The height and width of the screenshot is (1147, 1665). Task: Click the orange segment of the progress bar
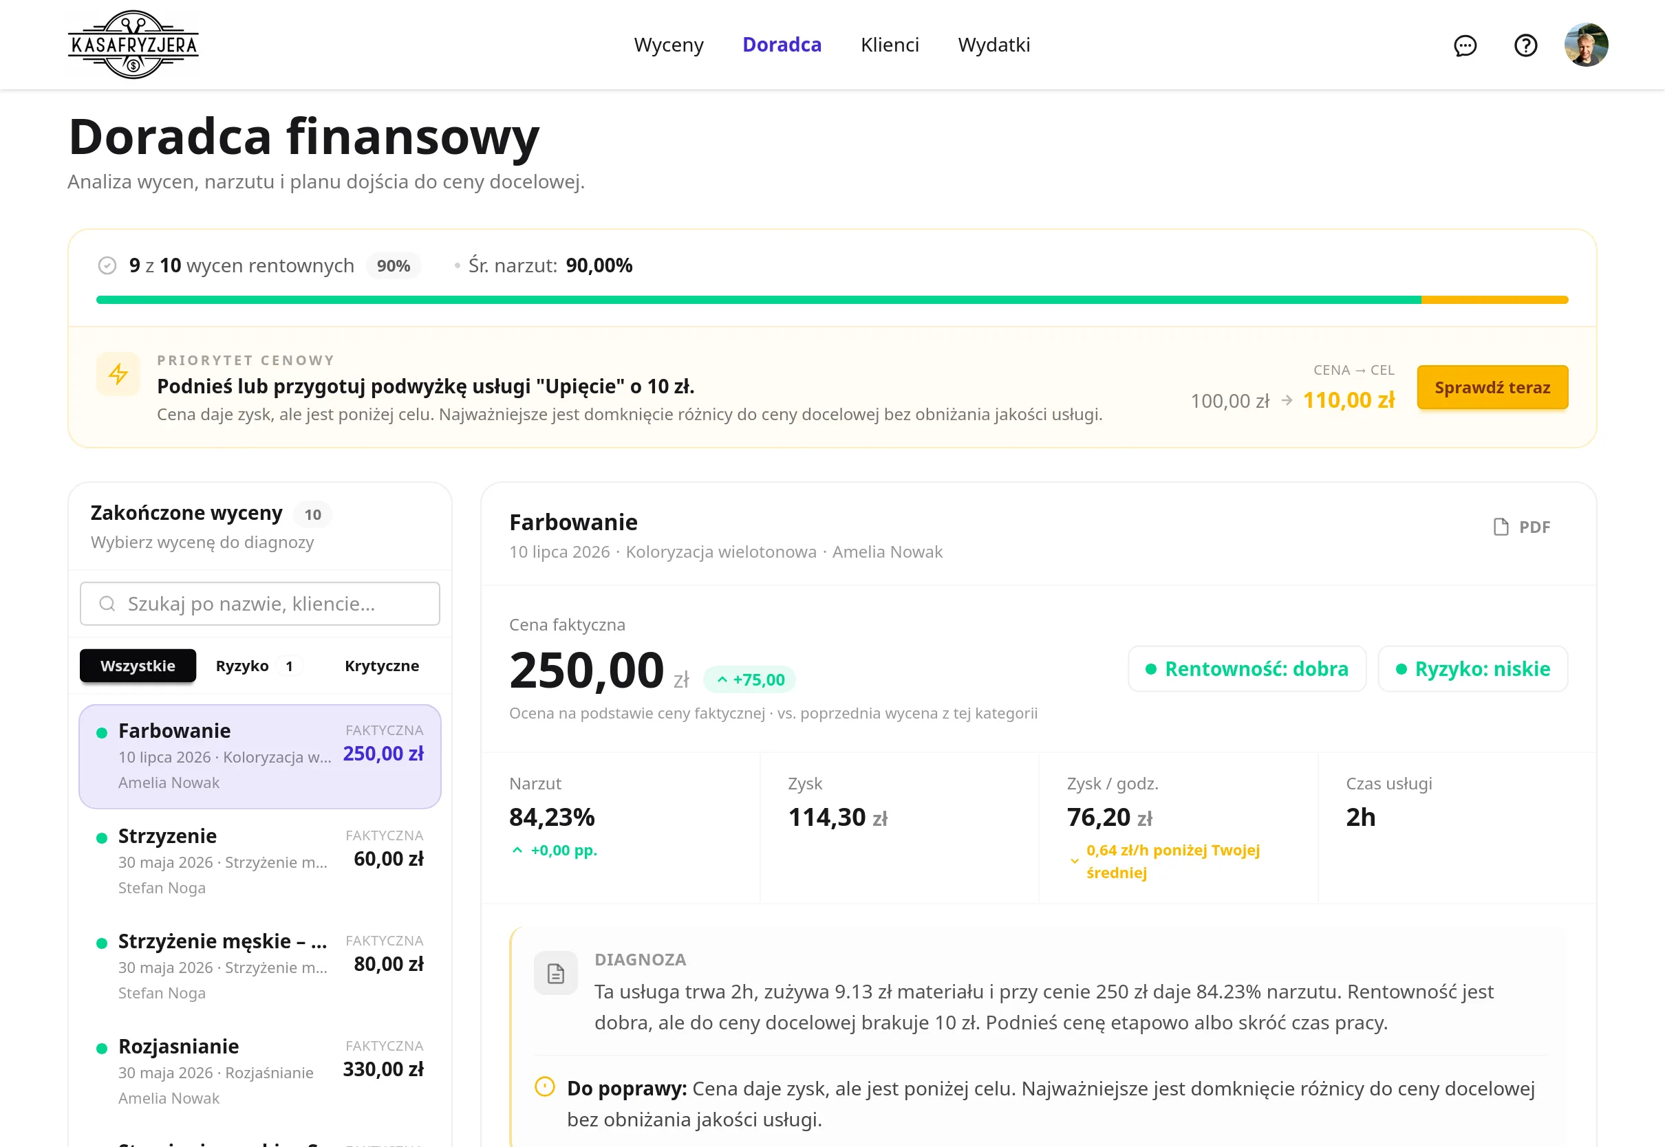tap(1494, 300)
